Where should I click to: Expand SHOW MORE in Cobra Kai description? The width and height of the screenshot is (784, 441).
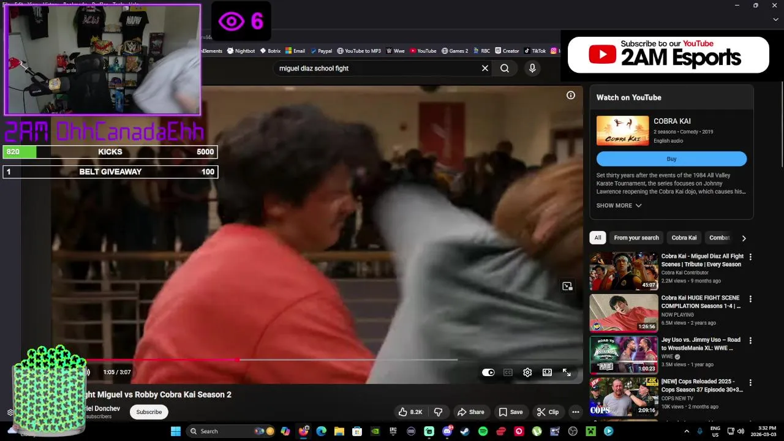point(619,206)
